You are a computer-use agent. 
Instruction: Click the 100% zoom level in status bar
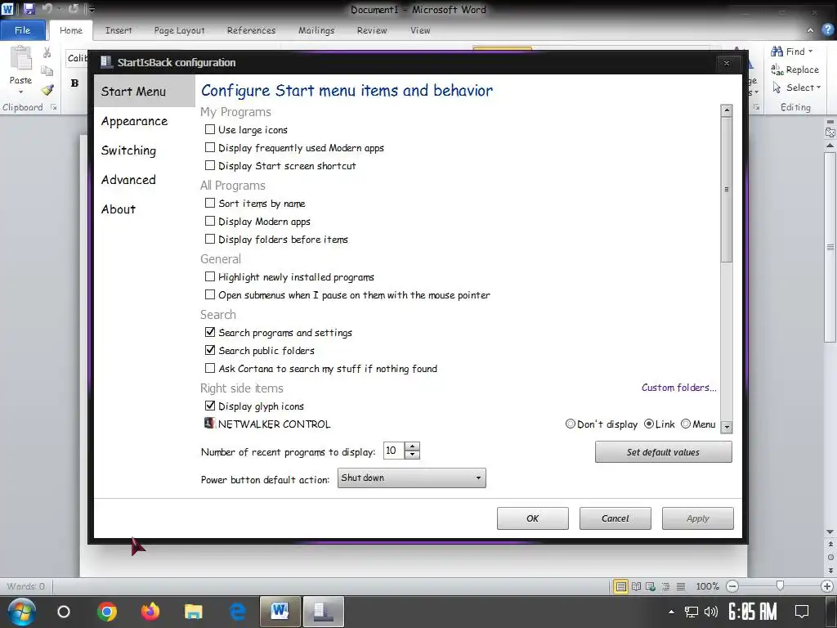coord(707,586)
